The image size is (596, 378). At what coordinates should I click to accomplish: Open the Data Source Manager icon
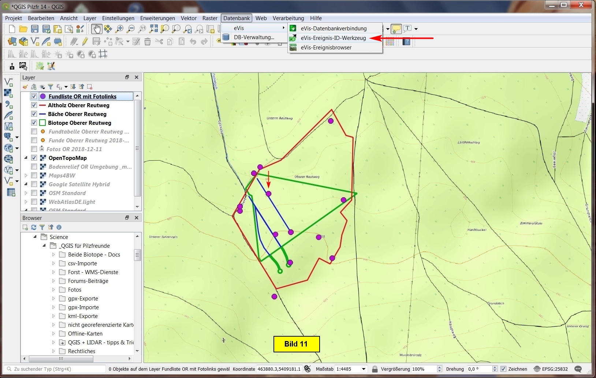click(12, 41)
